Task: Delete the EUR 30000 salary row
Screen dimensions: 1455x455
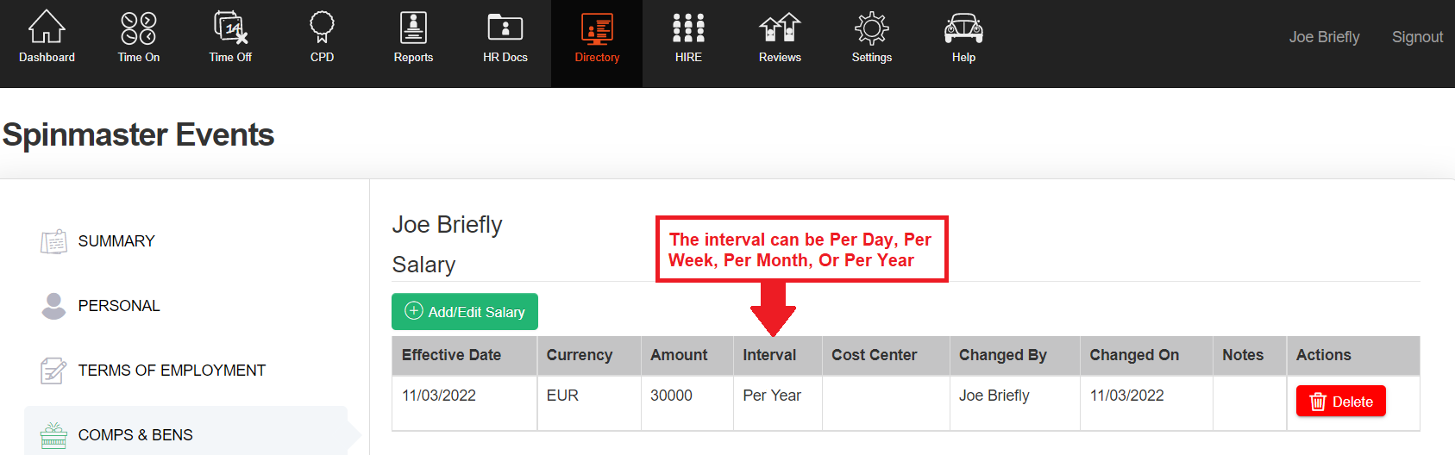Action: [1340, 402]
